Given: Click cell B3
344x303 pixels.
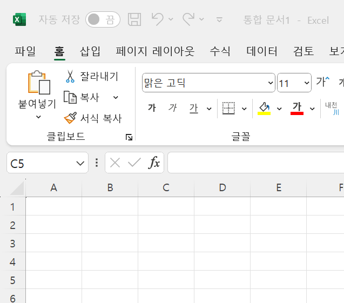Looking at the screenshot, I should 110,243.
